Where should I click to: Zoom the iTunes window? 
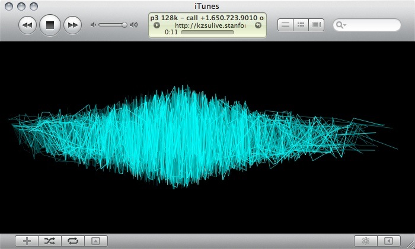coord(34,7)
